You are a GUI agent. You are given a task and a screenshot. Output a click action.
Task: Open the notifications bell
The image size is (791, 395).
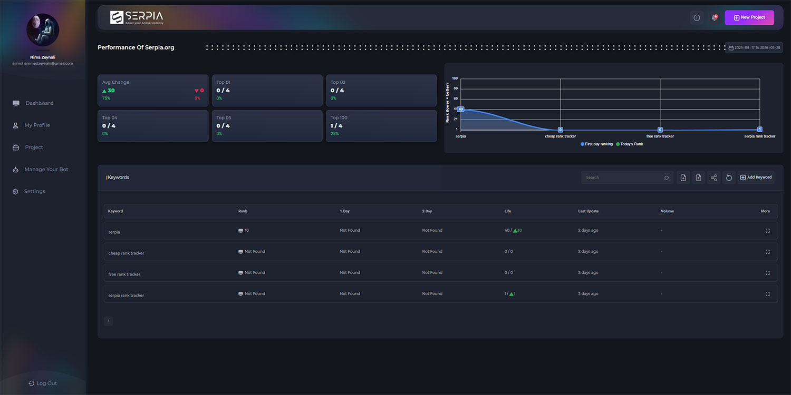click(715, 18)
